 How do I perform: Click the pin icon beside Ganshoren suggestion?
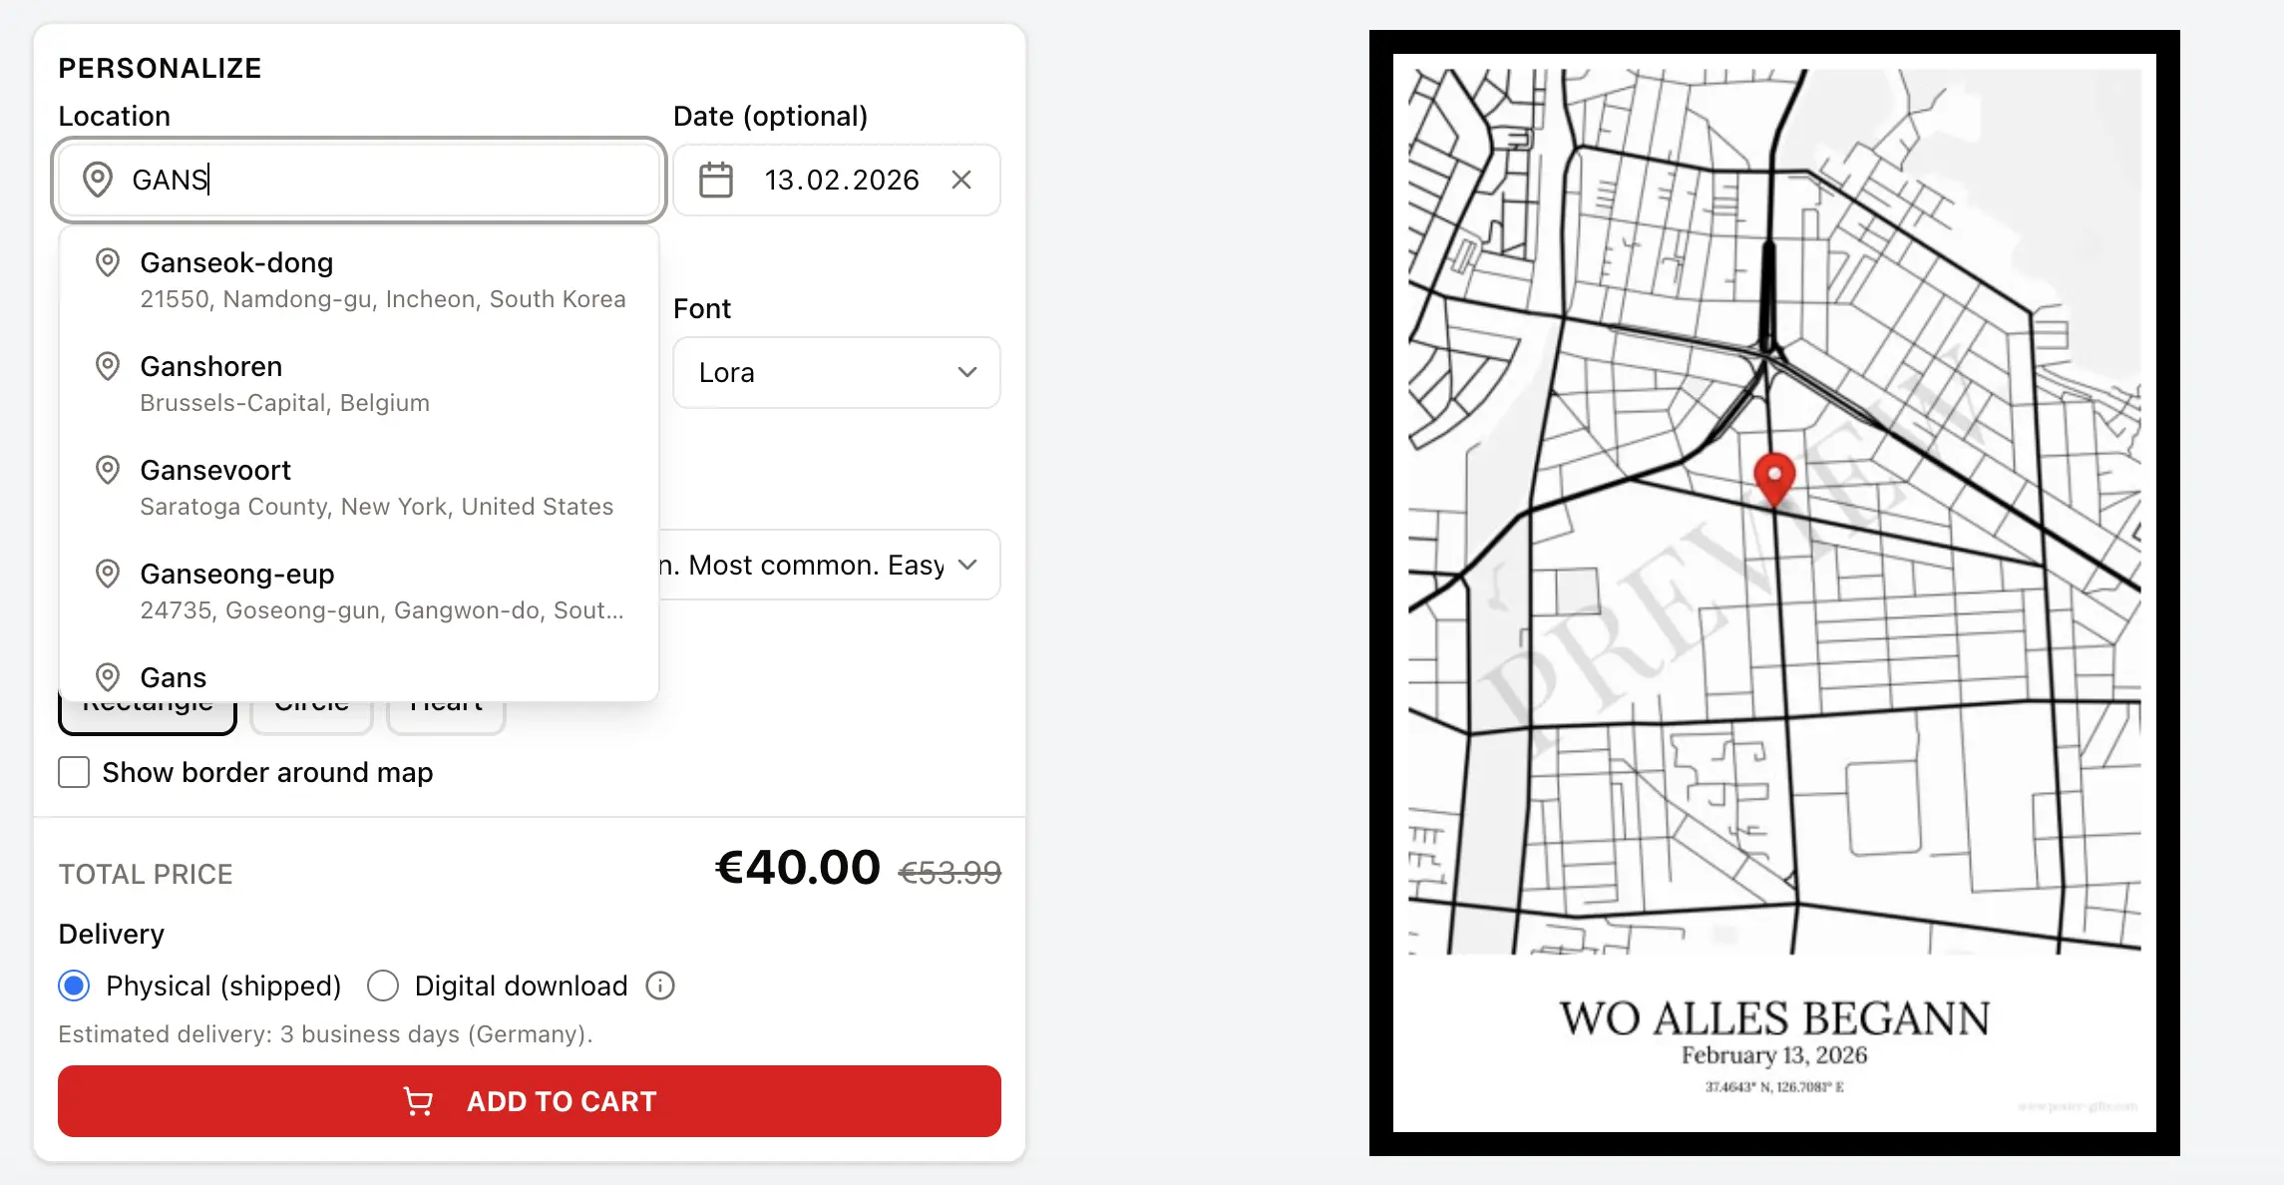pos(108,366)
